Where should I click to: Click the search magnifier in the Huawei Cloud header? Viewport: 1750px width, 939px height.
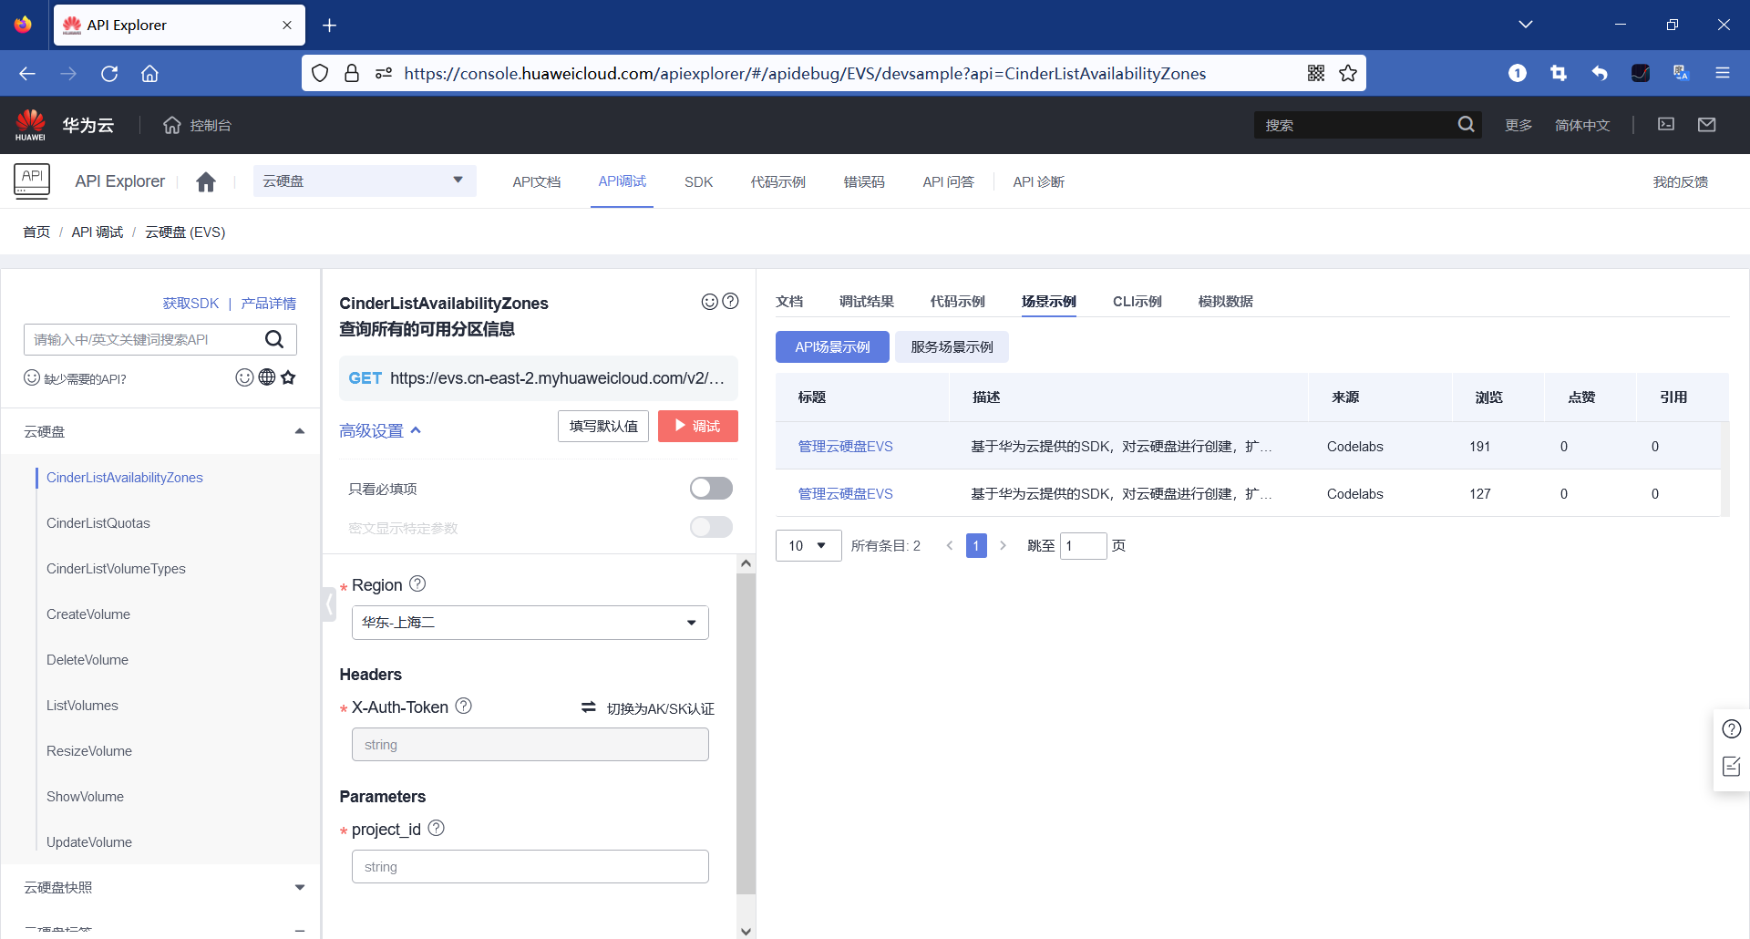[1466, 124]
